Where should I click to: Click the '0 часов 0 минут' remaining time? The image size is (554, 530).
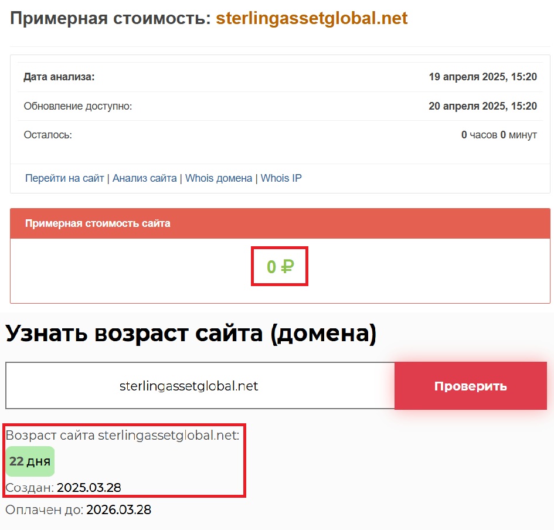[x=499, y=135]
